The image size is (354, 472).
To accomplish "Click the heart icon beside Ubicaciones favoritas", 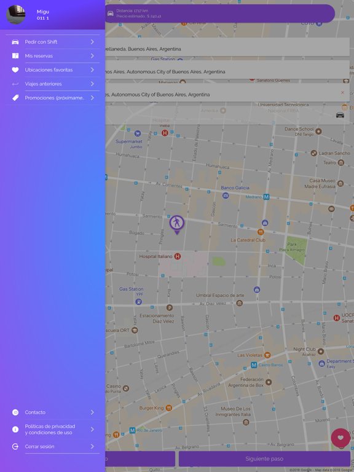I will pyautogui.click(x=15, y=70).
